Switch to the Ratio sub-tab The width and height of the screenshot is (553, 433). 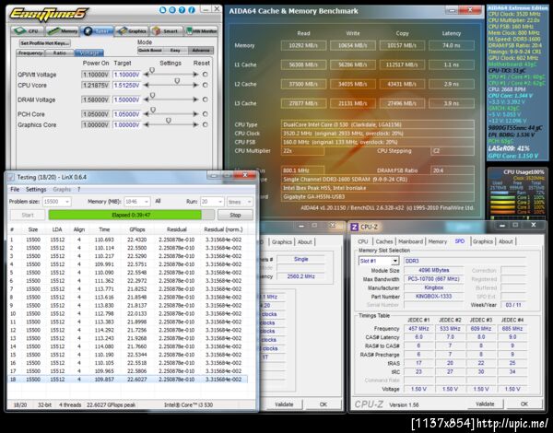[59, 53]
